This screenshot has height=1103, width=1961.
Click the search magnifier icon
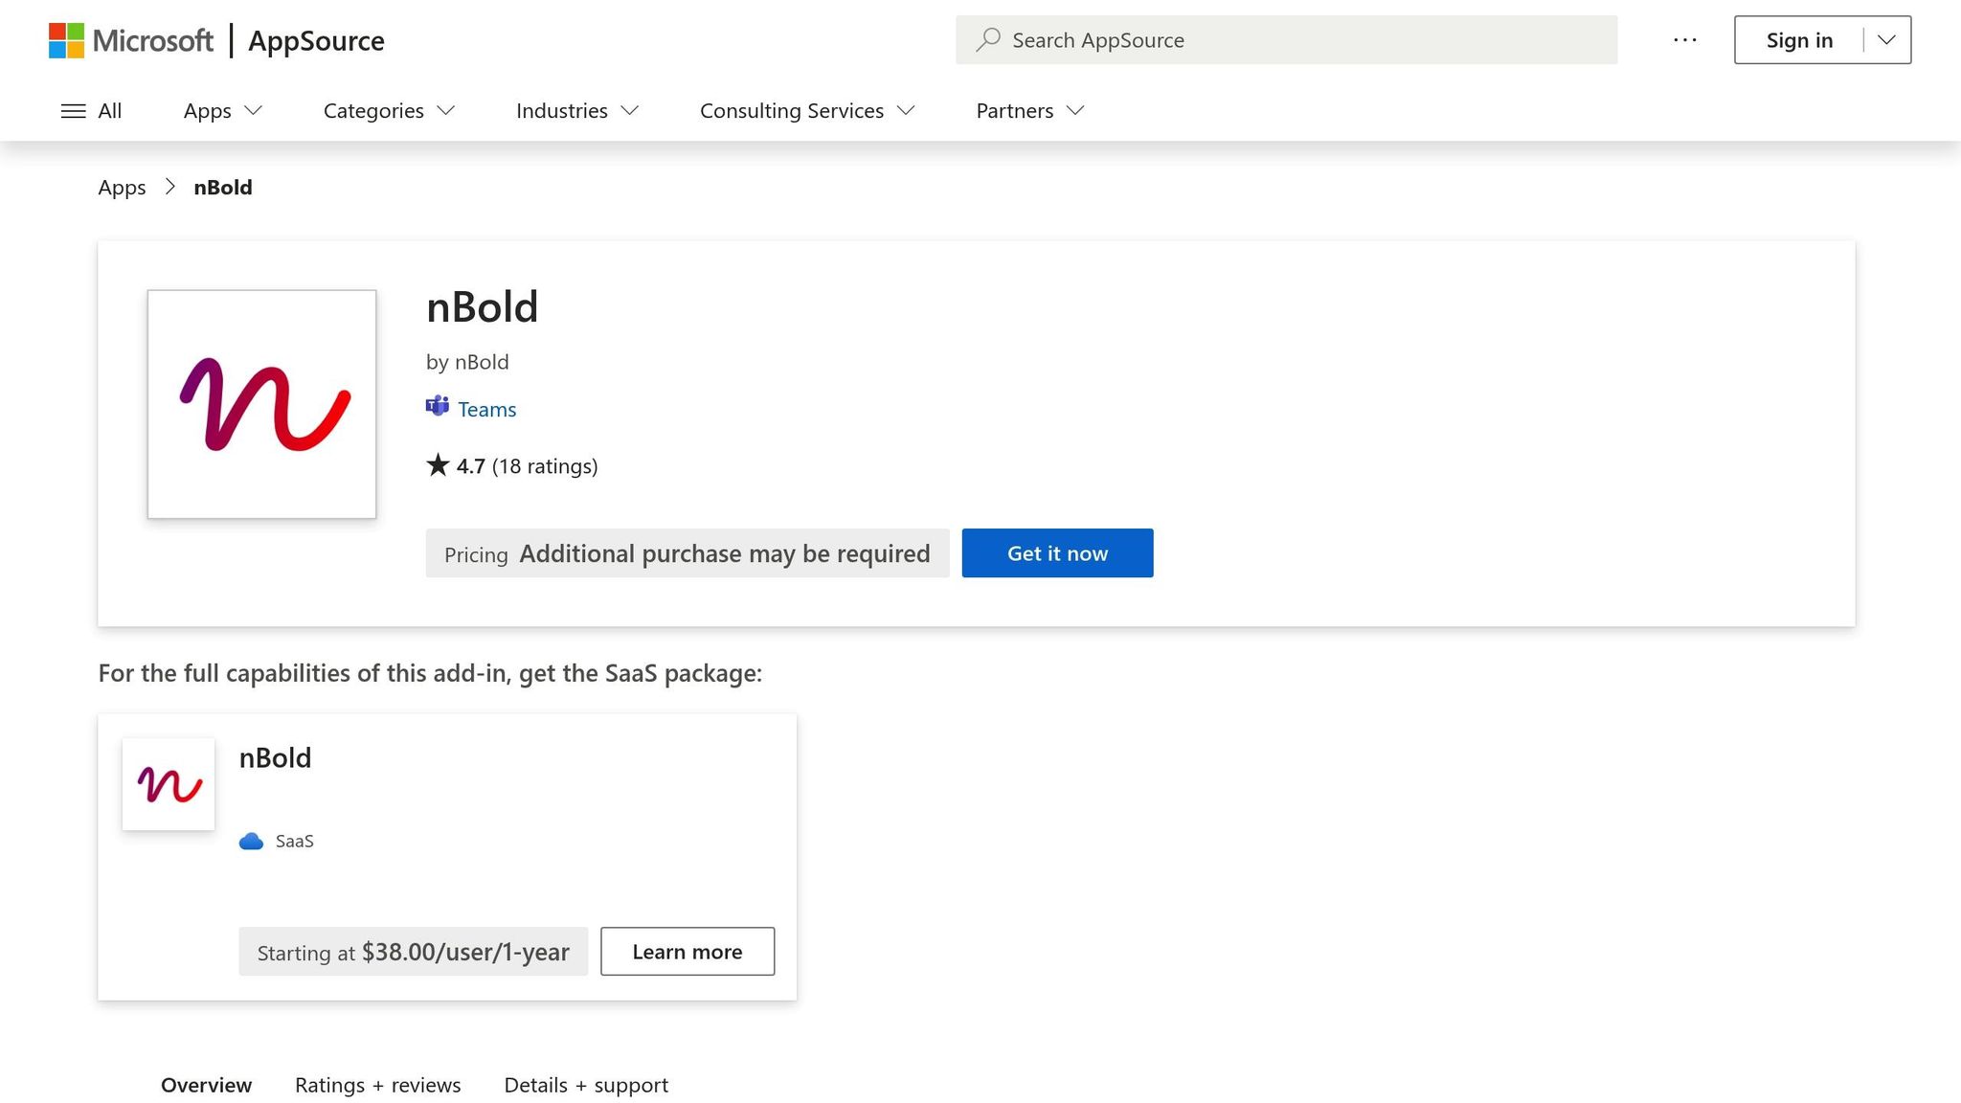click(988, 39)
